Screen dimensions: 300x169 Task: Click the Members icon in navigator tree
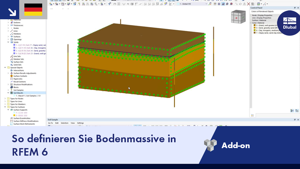[11, 34]
